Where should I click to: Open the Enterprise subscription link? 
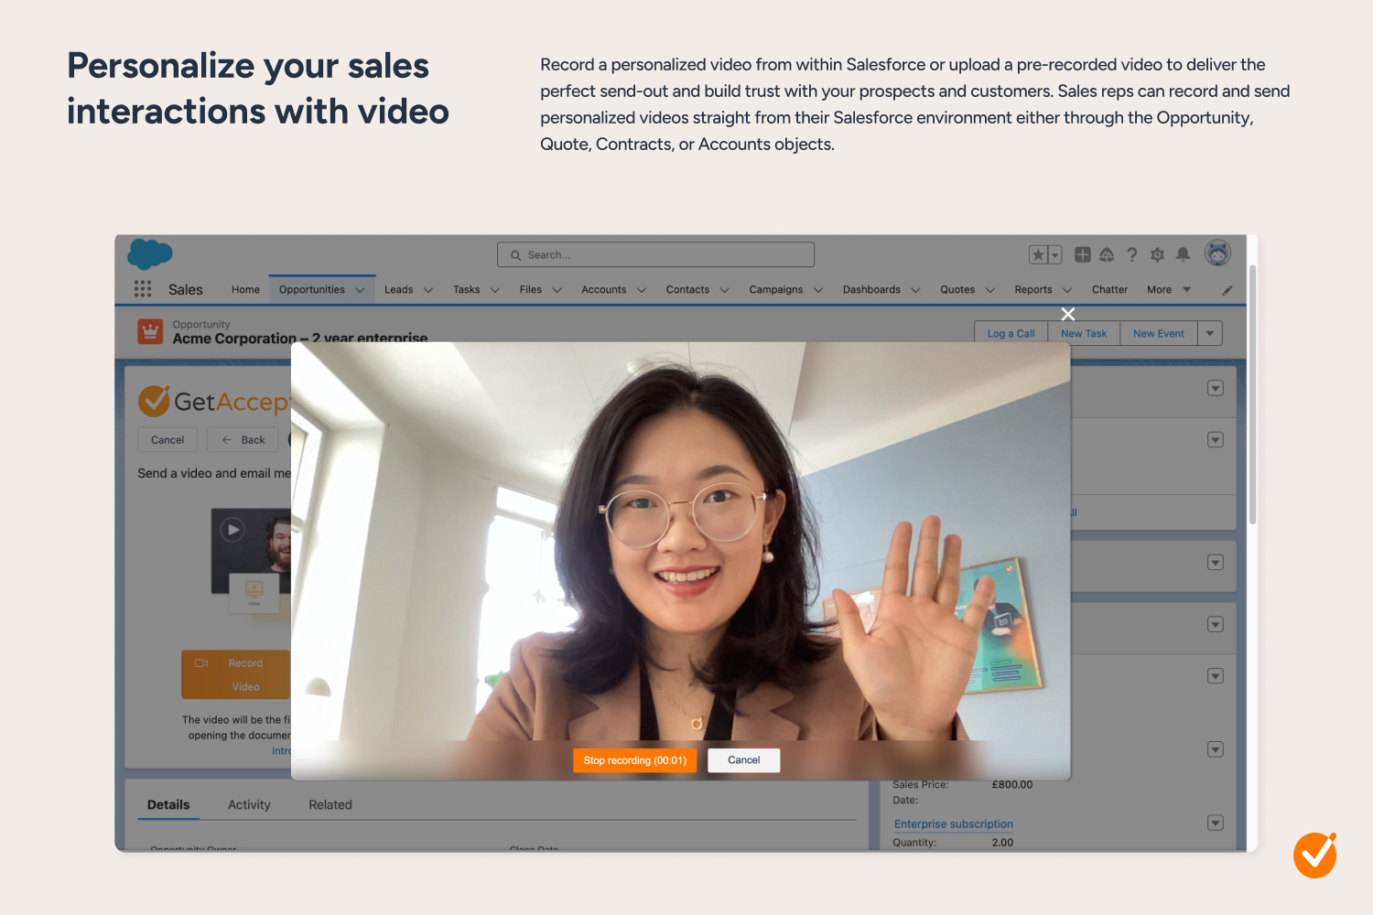[x=953, y=824]
